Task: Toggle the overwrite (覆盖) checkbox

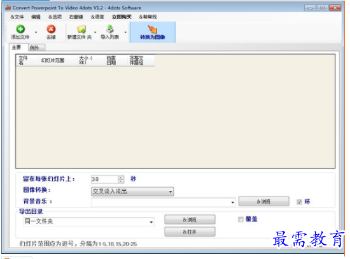Action: [x=241, y=220]
